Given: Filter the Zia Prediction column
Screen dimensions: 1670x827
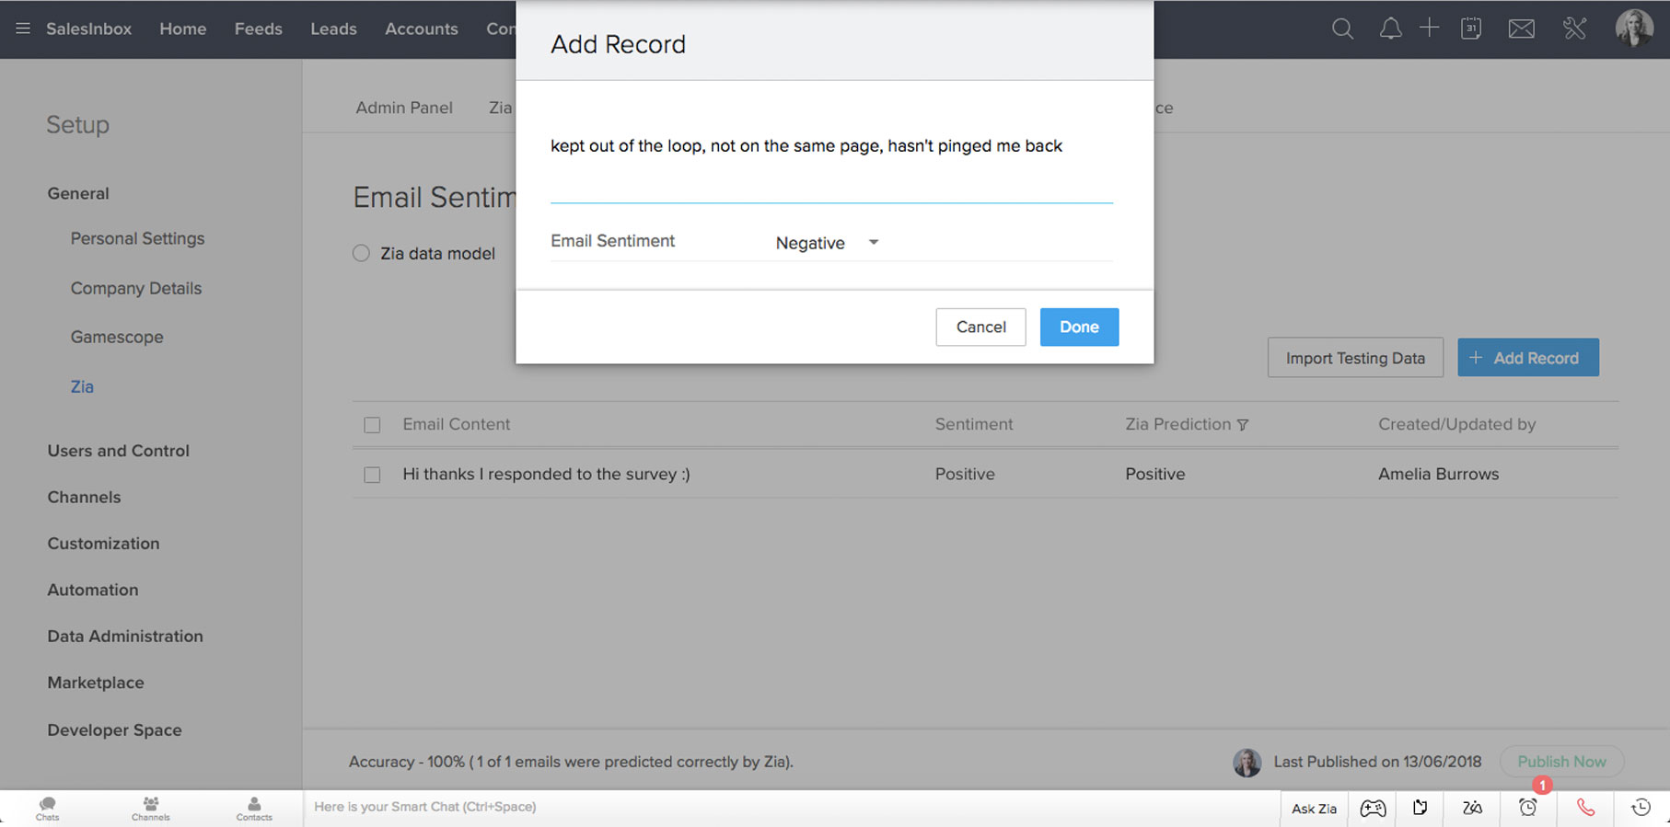Looking at the screenshot, I should (1243, 425).
